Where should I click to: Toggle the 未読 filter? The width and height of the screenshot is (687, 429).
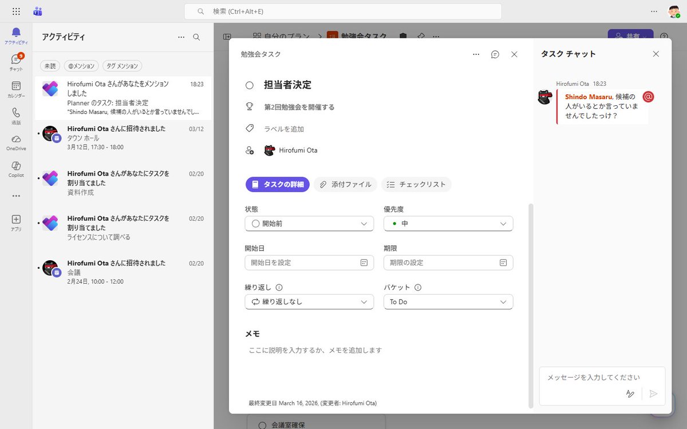50,66
